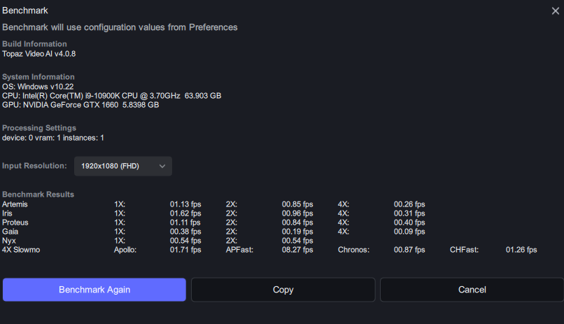Click the CHFast result 01.26 fps

pyautogui.click(x=521, y=250)
